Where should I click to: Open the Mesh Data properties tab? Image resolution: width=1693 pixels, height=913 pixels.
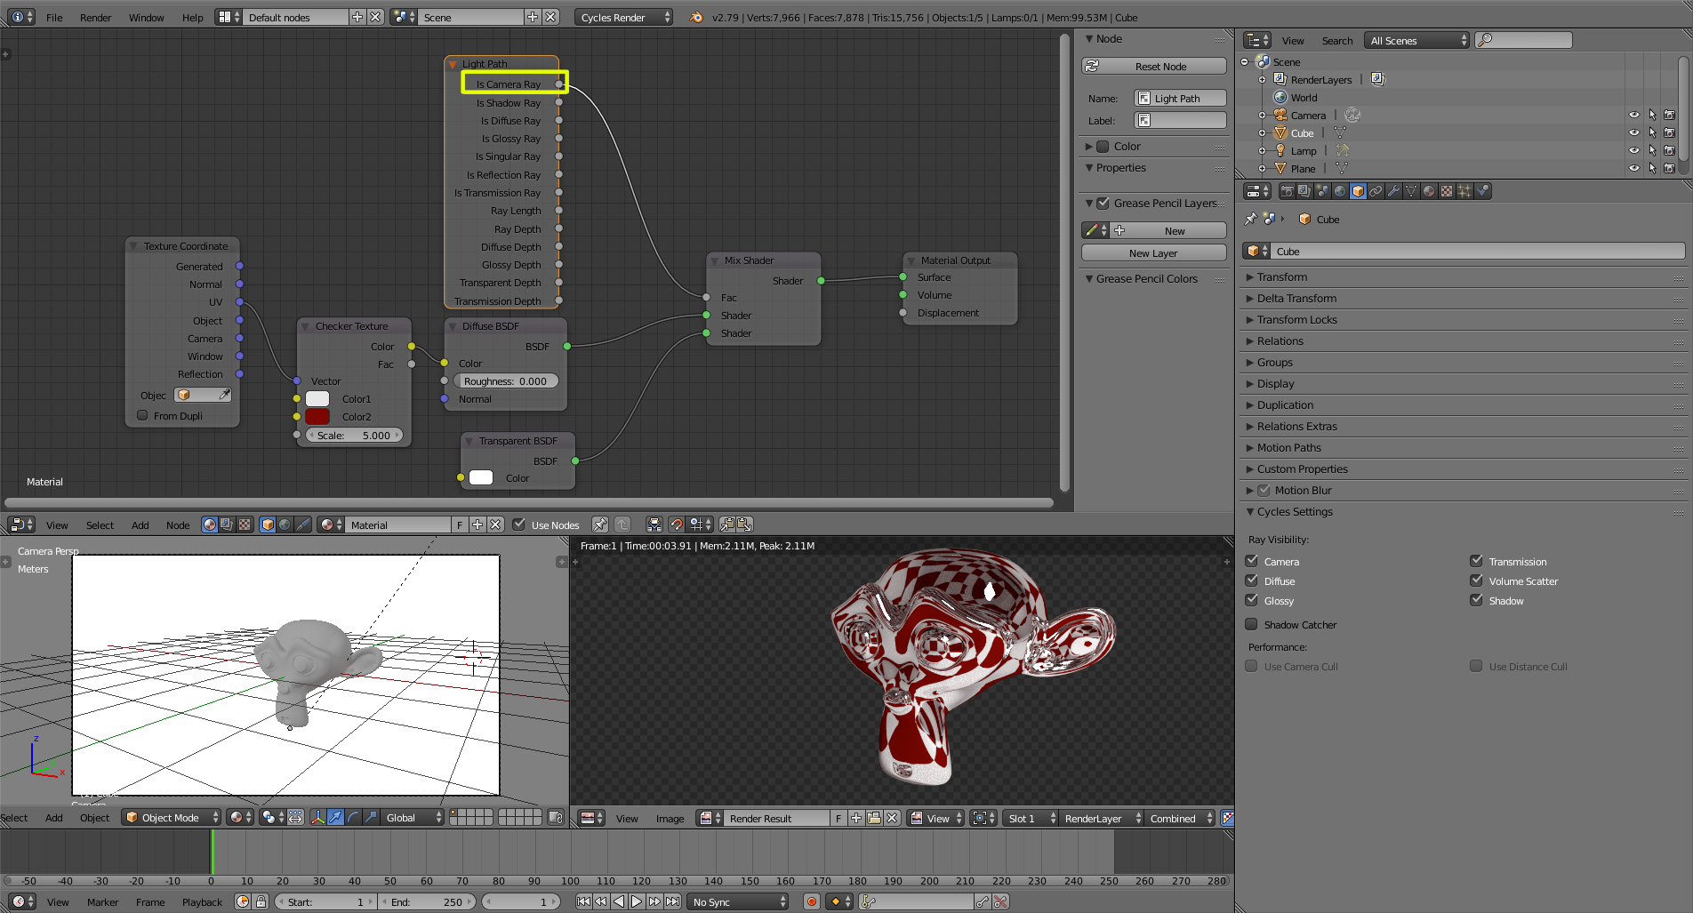tap(1411, 191)
